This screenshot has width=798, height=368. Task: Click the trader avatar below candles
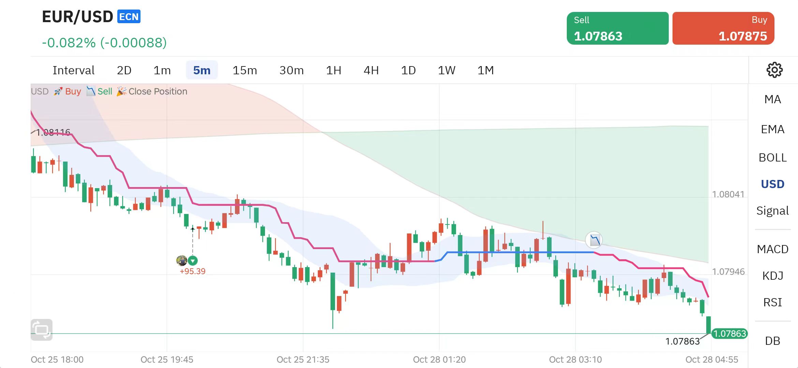click(181, 261)
